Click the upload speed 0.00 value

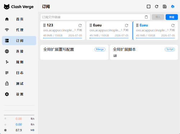[x=19, y=119]
